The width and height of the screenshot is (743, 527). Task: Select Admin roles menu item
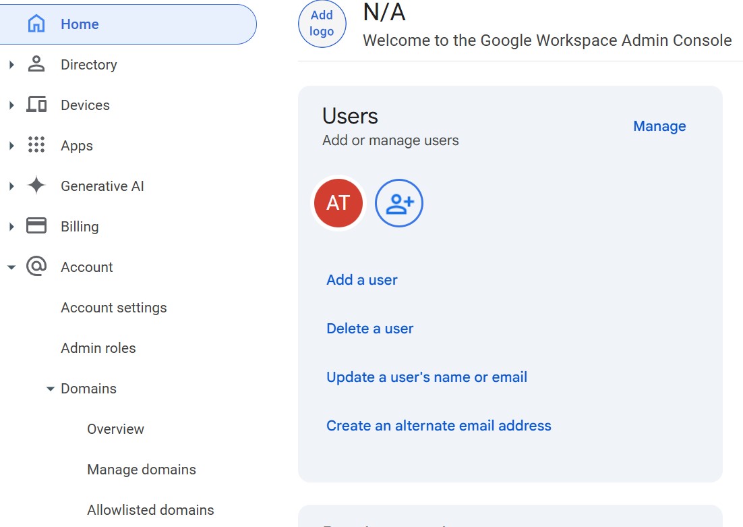(98, 348)
